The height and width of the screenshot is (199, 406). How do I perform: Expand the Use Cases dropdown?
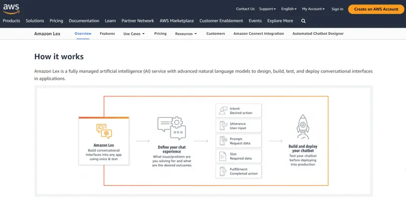coord(134,34)
